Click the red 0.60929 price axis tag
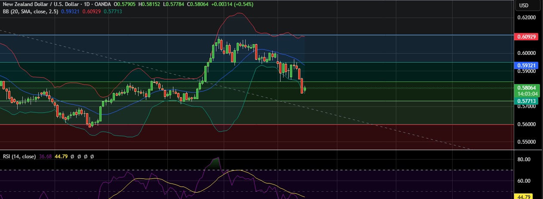Viewport: 543px width, 199px height. tap(527, 37)
